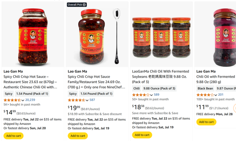Select the Black Bean flavor chip
This screenshot has width=236, height=141.
(x=205, y=88)
